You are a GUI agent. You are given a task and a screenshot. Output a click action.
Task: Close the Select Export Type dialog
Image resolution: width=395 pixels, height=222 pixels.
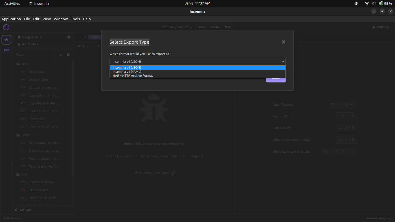point(283,42)
